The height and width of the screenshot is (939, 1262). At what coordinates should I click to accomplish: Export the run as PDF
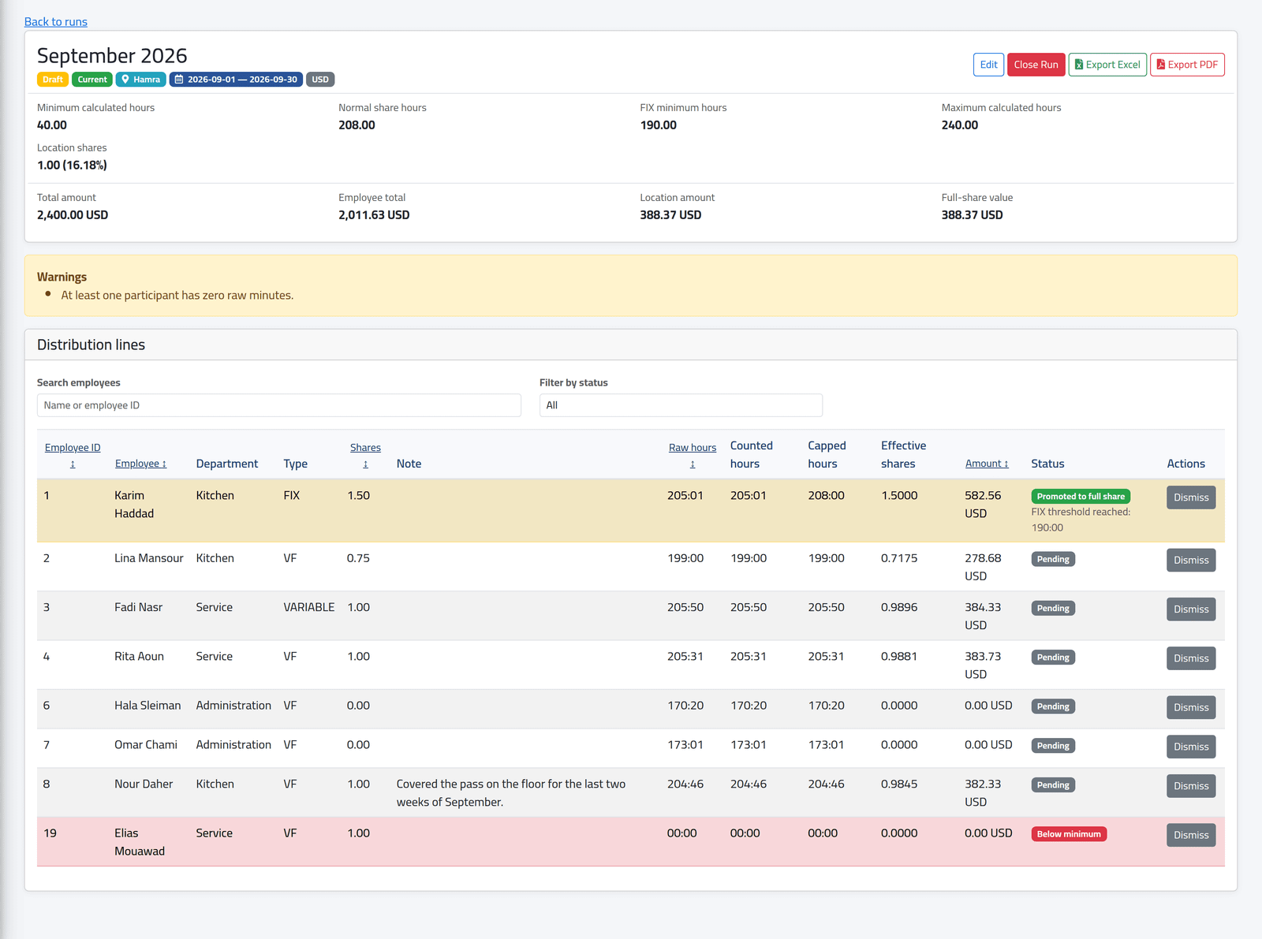pos(1187,65)
